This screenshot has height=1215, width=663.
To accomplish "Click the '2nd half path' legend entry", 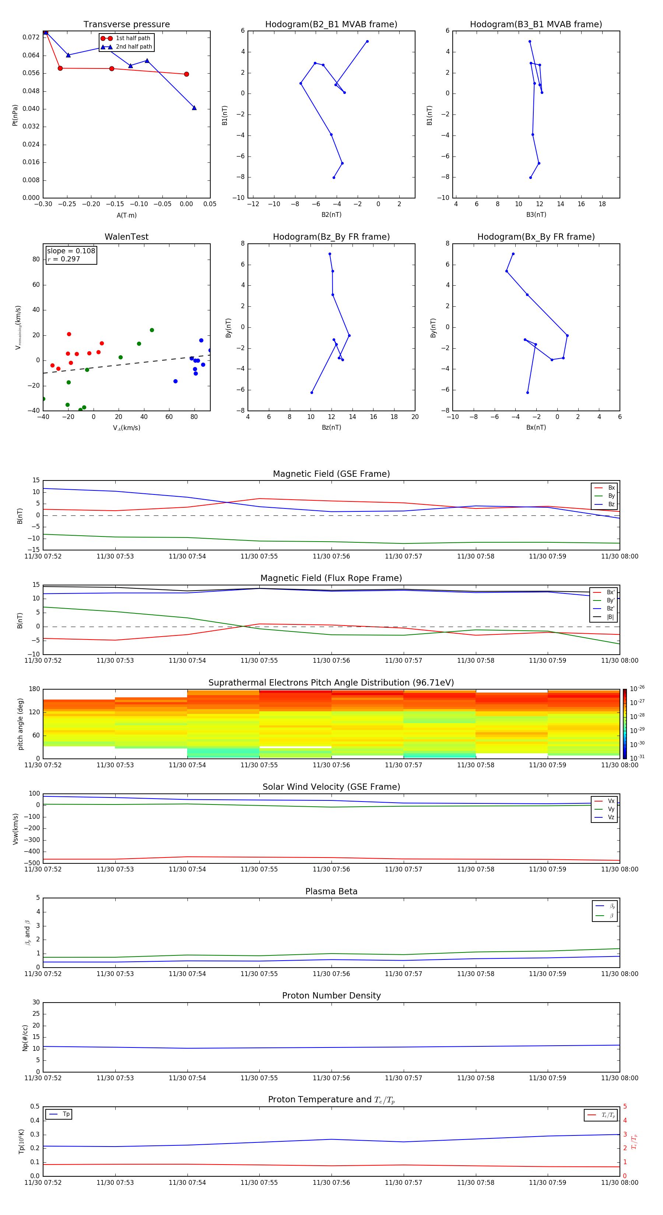I will (126, 47).
